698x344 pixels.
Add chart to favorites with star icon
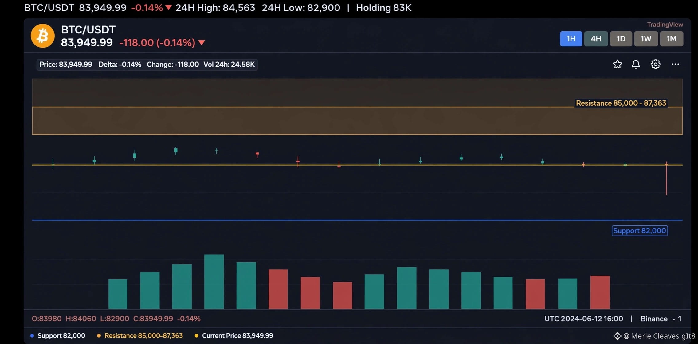[x=617, y=64]
